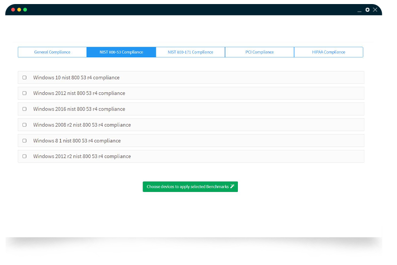Check Windows 2012 r2 nist 800 53 checkbox
Viewport: 397px width, 265px height.
point(24,156)
